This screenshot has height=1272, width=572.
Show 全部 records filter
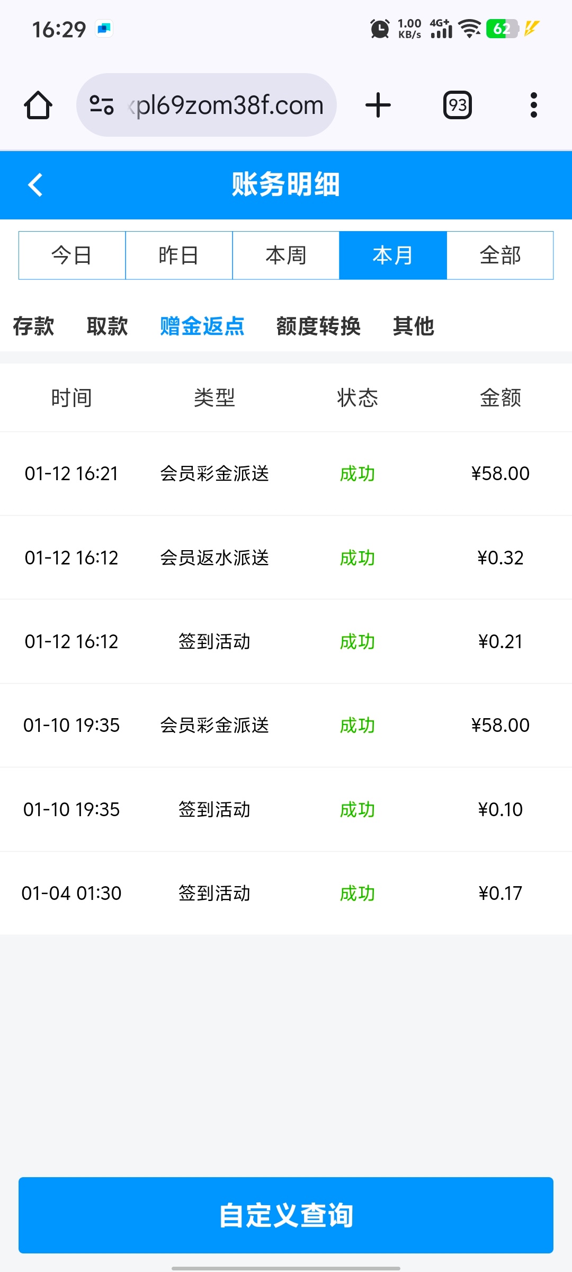(x=500, y=255)
